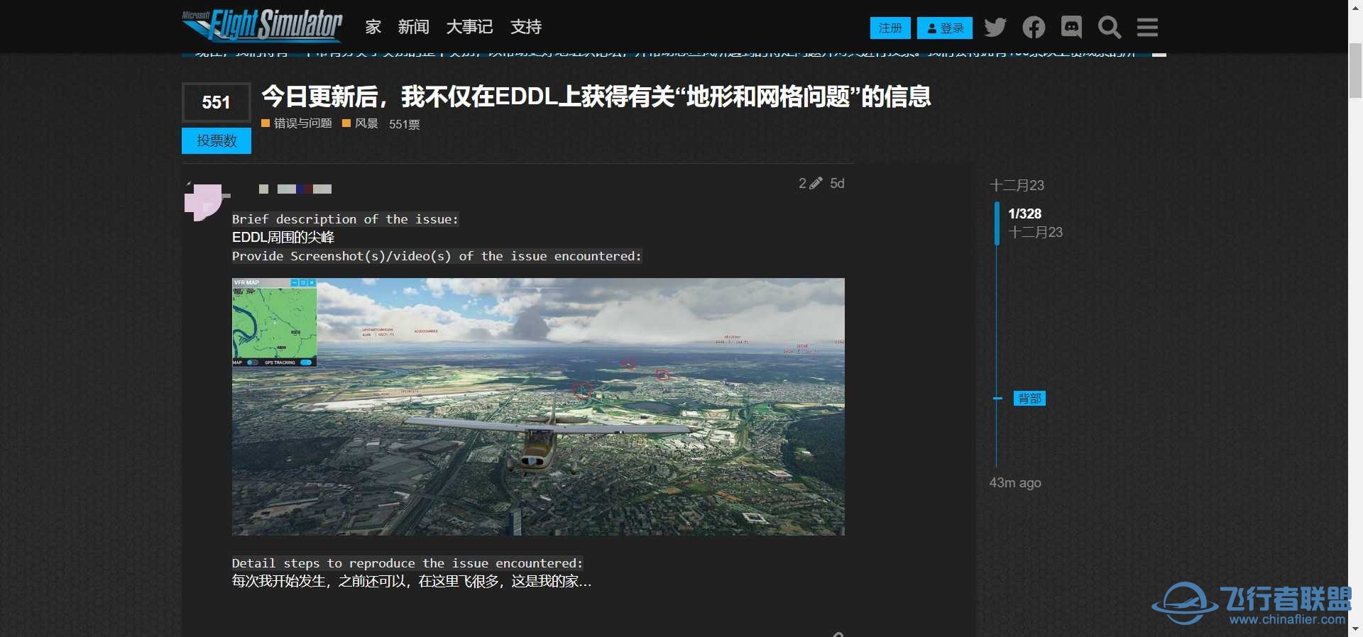Open the 新闻 menu item

[x=414, y=27]
